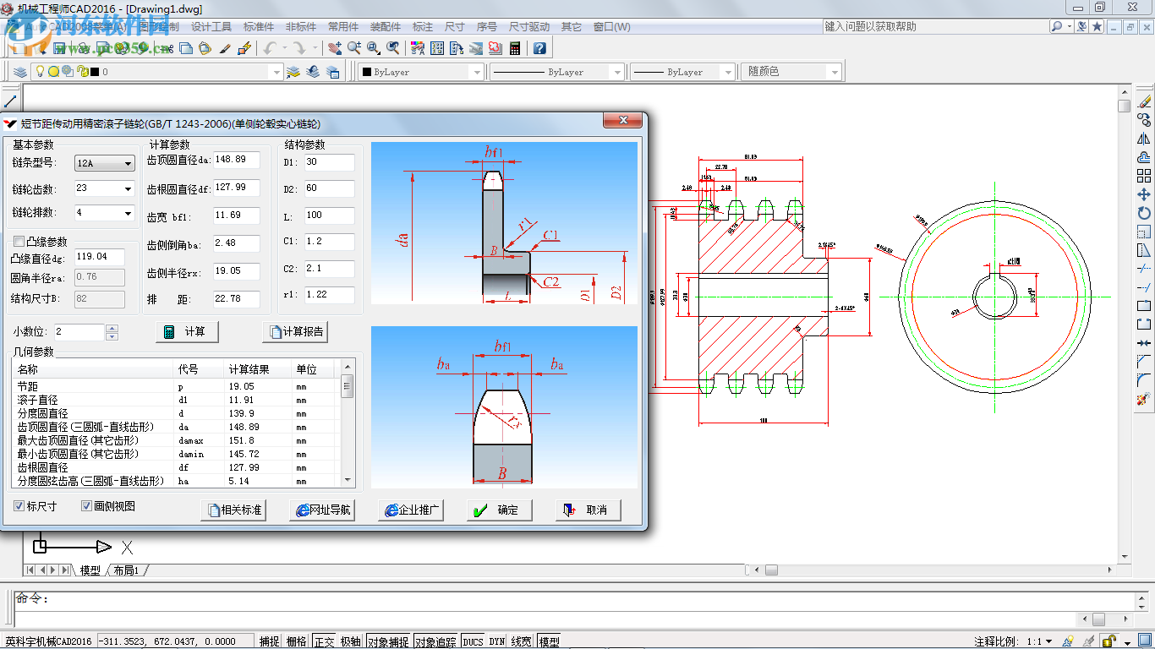Image resolution: width=1155 pixels, height=649 pixels.
Task: Click the Array tool in right toolbar
Action: (x=1144, y=176)
